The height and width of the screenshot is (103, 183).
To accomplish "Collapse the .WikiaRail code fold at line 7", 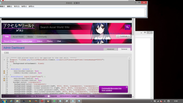I will pos(9,69).
